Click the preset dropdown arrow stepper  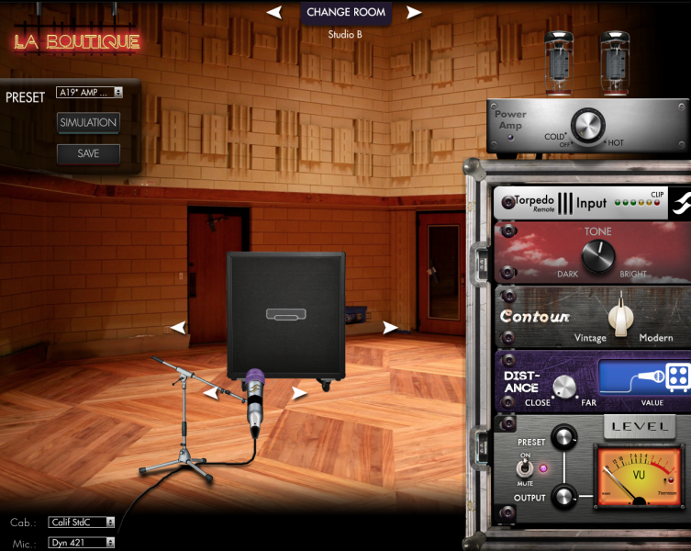[118, 92]
